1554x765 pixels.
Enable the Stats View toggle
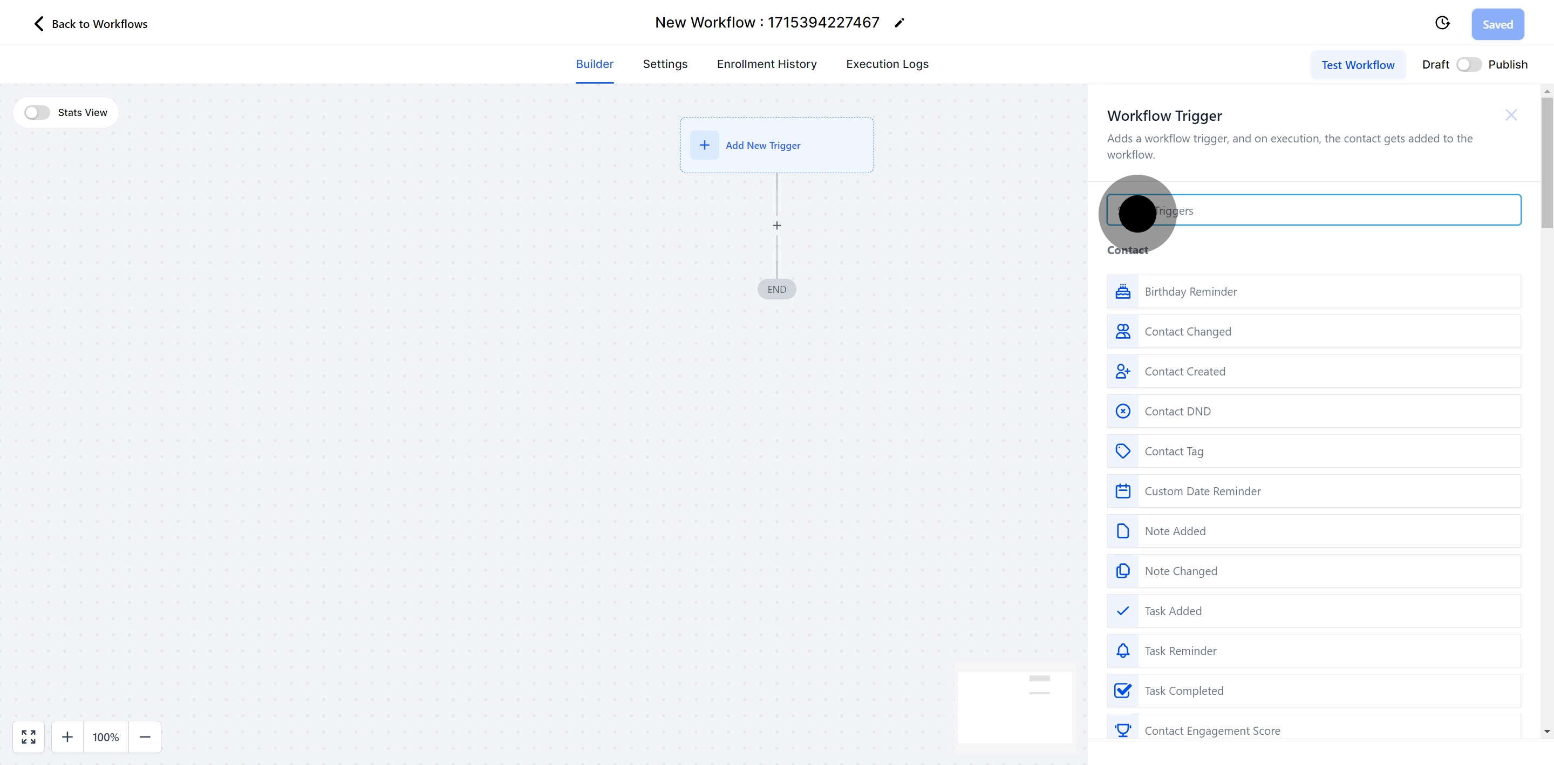37,113
